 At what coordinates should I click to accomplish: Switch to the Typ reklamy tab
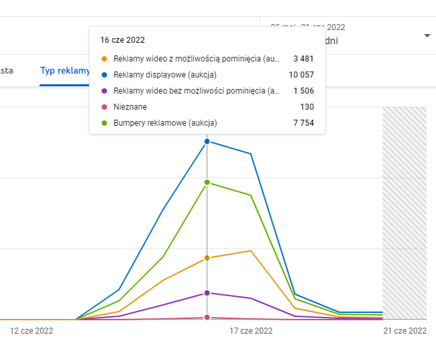tap(64, 71)
